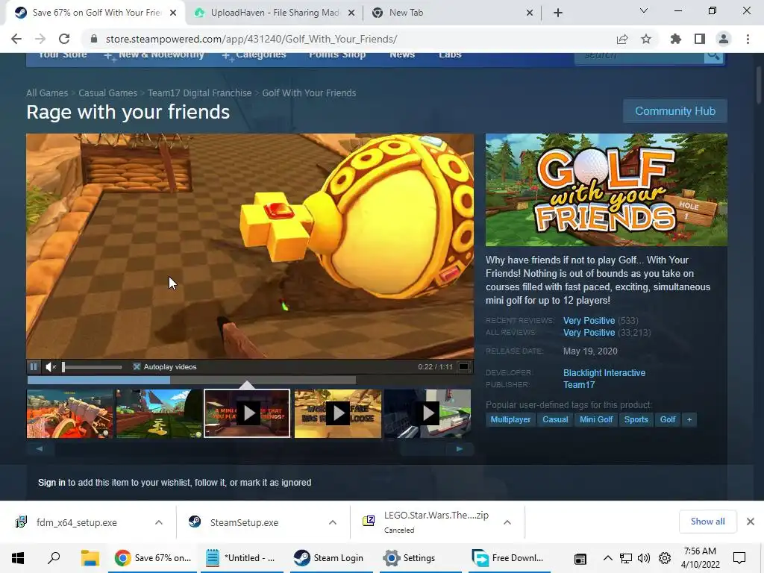The height and width of the screenshot is (573, 764).
Task: Open Chrome three-dot menu
Action: 748,39
